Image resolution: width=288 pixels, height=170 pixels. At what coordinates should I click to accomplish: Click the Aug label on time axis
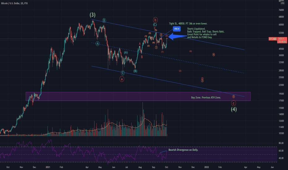click(140, 167)
